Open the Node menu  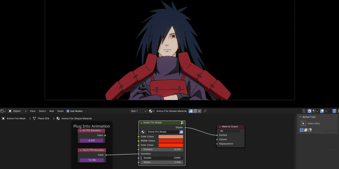(61, 111)
